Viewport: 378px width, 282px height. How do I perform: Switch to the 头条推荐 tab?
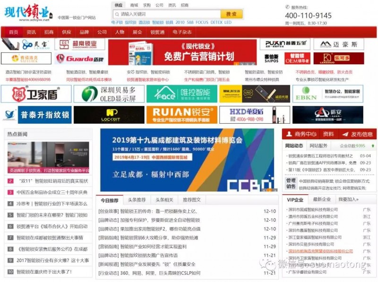pyautogui.click(x=137, y=200)
